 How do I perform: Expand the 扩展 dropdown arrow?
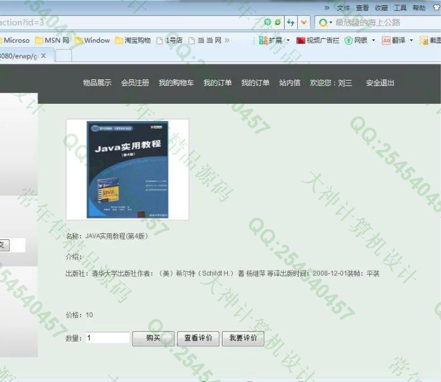[288, 41]
